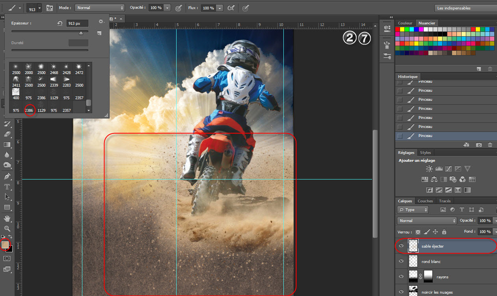Choose the Zoom magnifier tool

7,228
